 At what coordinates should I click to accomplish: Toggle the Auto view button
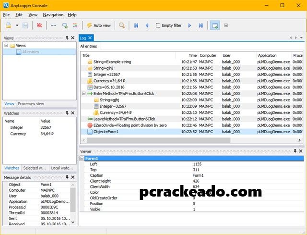[98, 25]
